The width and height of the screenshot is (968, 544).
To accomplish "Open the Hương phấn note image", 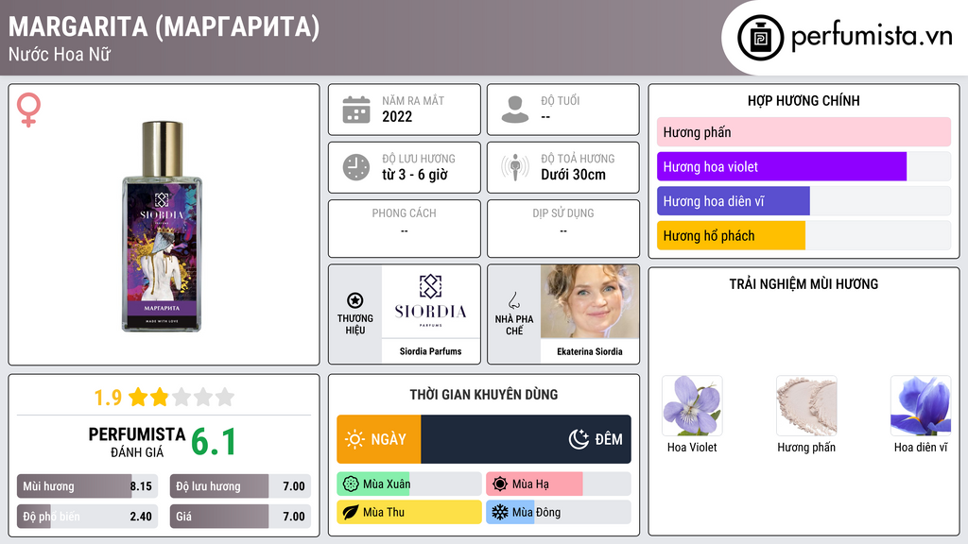I will [806, 406].
